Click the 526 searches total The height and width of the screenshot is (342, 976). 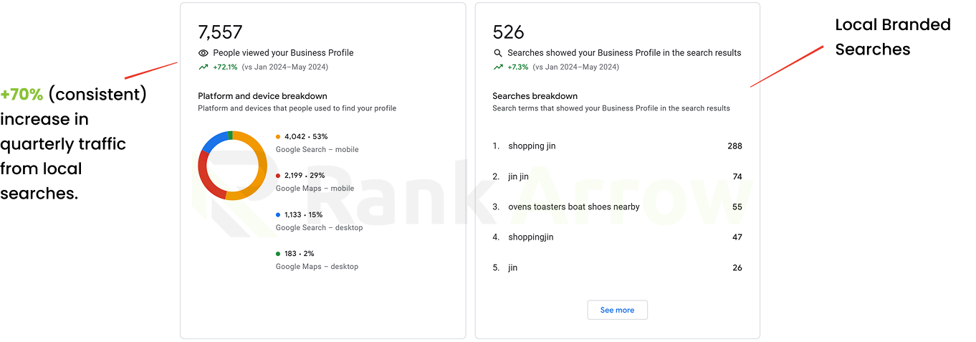tap(508, 32)
